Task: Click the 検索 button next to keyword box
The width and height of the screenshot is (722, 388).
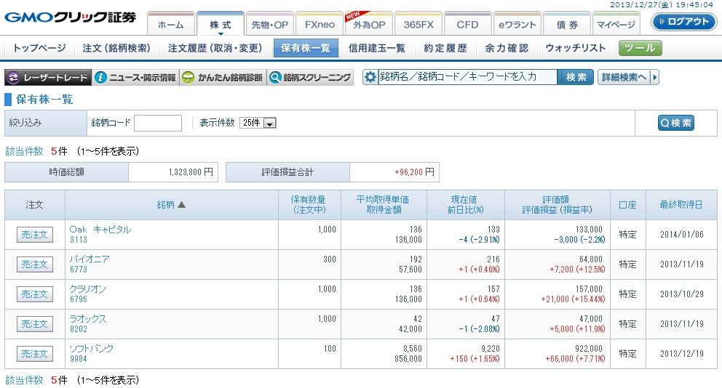Action: tap(576, 77)
